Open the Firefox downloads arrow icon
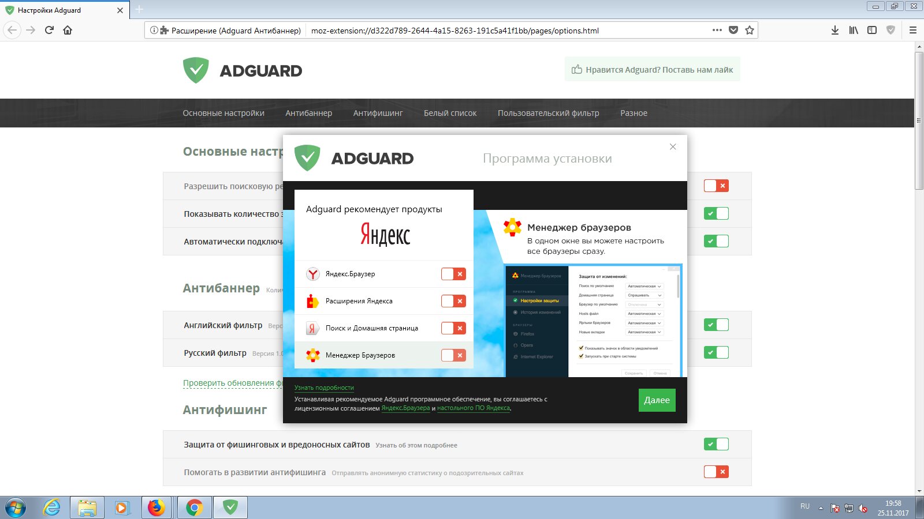Image resolution: width=924 pixels, height=519 pixels. (835, 30)
